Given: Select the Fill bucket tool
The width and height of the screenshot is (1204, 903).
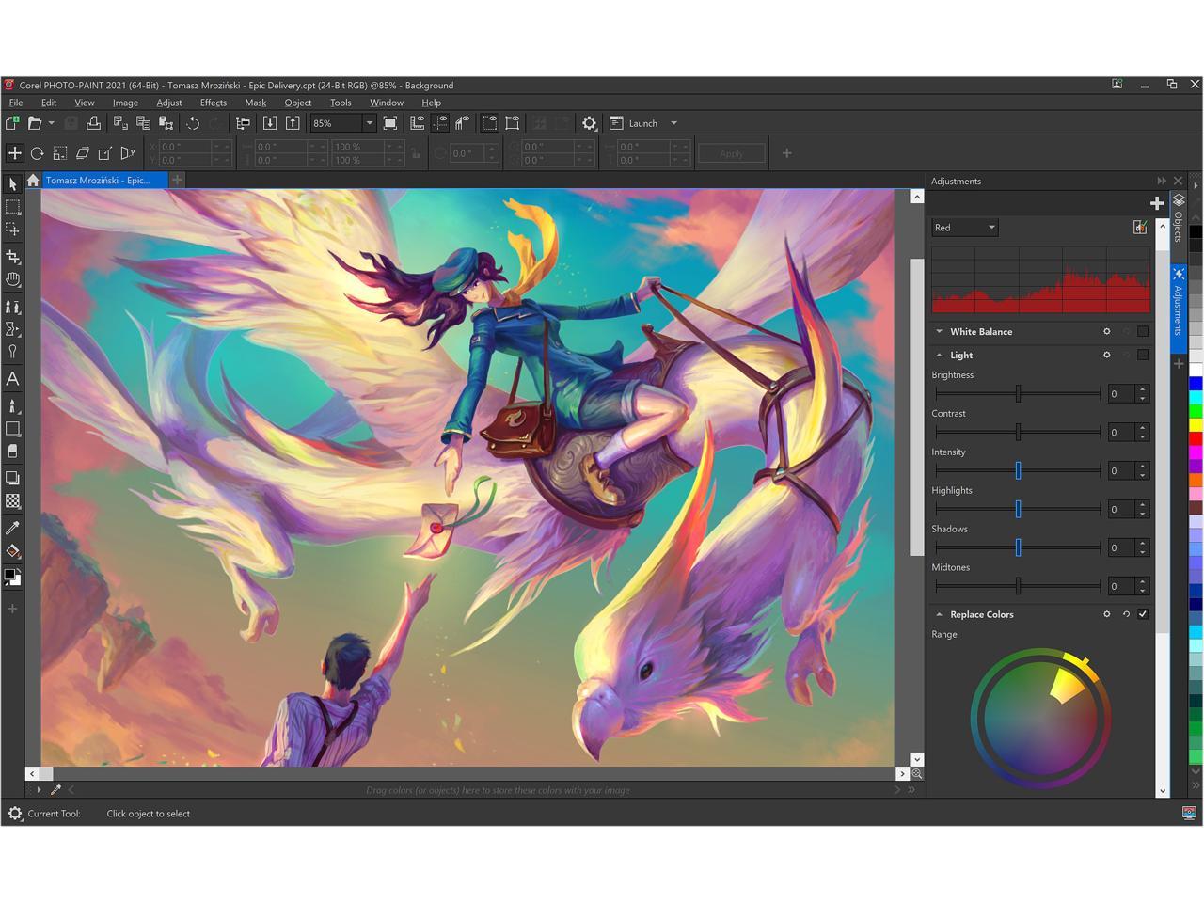Looking at the screenshot, I should point(13,551).
